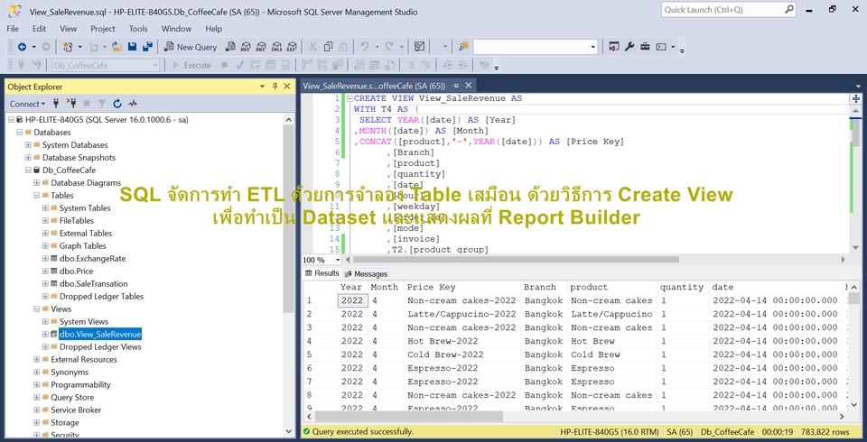Click the results grid horizontal scrollbar
The image size is (867, 442).
[409, 417]
